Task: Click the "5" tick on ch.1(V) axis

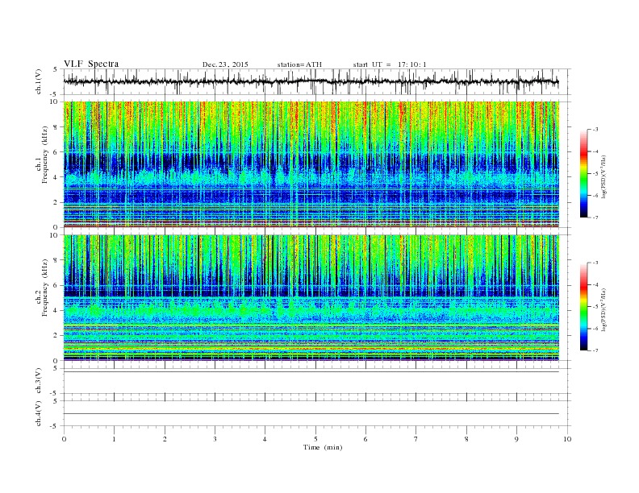Action: click(x=56, y=69)
